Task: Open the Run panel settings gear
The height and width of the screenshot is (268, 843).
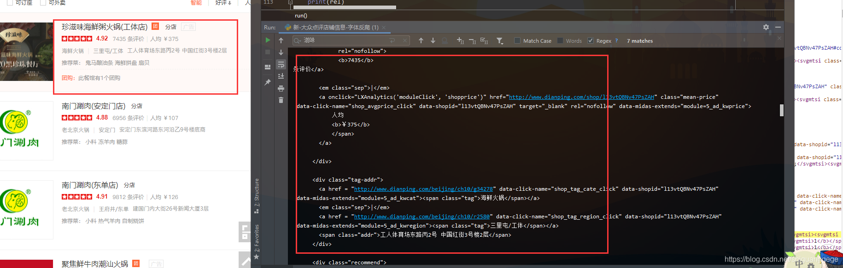Action: (x=766, y=27)
